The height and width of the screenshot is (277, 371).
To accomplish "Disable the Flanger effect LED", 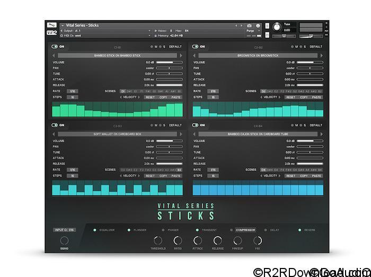I will [129, 230].
